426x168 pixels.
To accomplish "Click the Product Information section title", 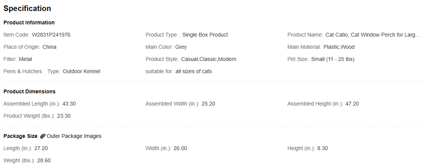I will point(29,22).
